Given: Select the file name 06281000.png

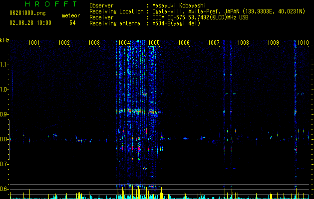Looking at the screenshot, I should tap(27, 13).
